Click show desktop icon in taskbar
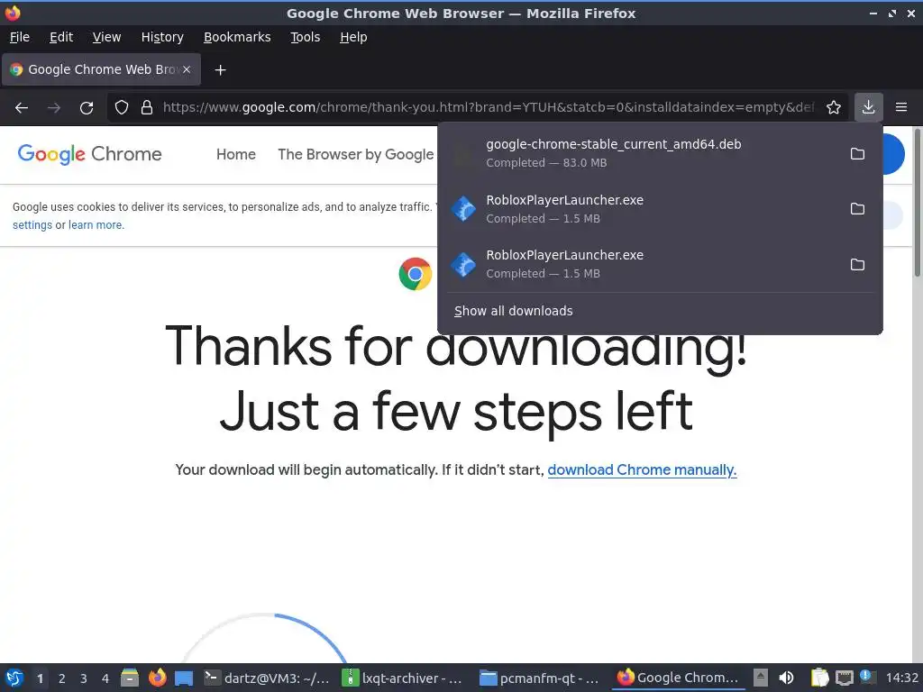 click(x=184, y=678)
